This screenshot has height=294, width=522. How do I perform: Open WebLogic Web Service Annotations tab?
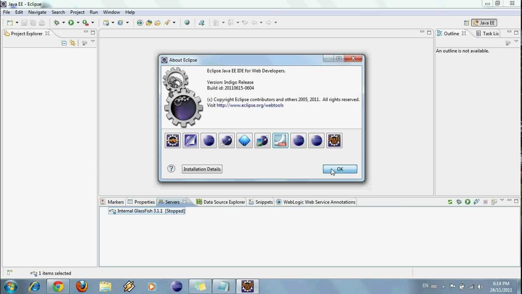316,202
